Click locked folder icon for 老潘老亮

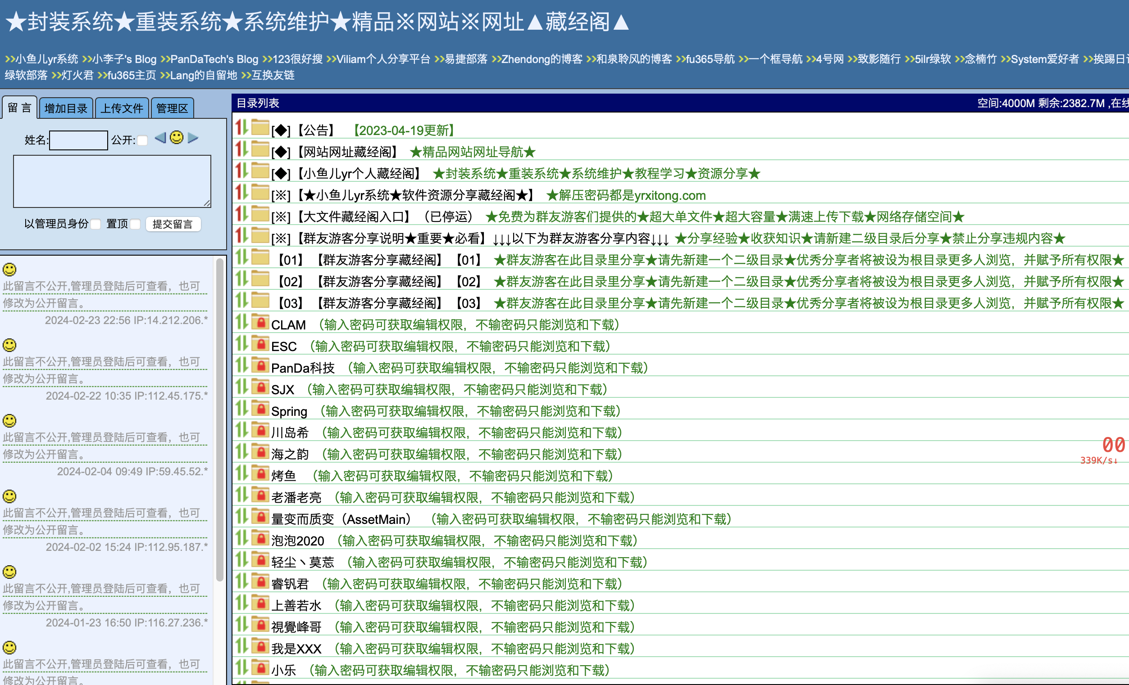coord(260,494)
